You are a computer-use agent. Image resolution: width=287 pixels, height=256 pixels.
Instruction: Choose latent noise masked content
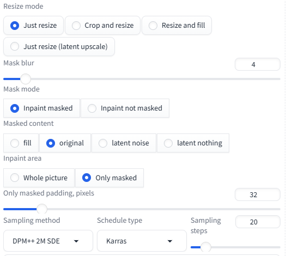pyautogui.click(x=124, y=143)
